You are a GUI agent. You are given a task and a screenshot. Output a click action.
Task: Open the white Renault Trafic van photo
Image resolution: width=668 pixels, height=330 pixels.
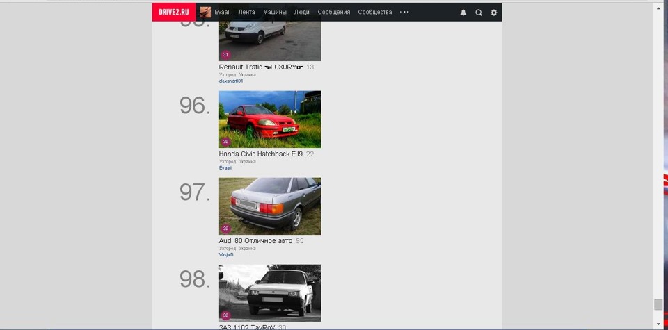click(270, 41)
